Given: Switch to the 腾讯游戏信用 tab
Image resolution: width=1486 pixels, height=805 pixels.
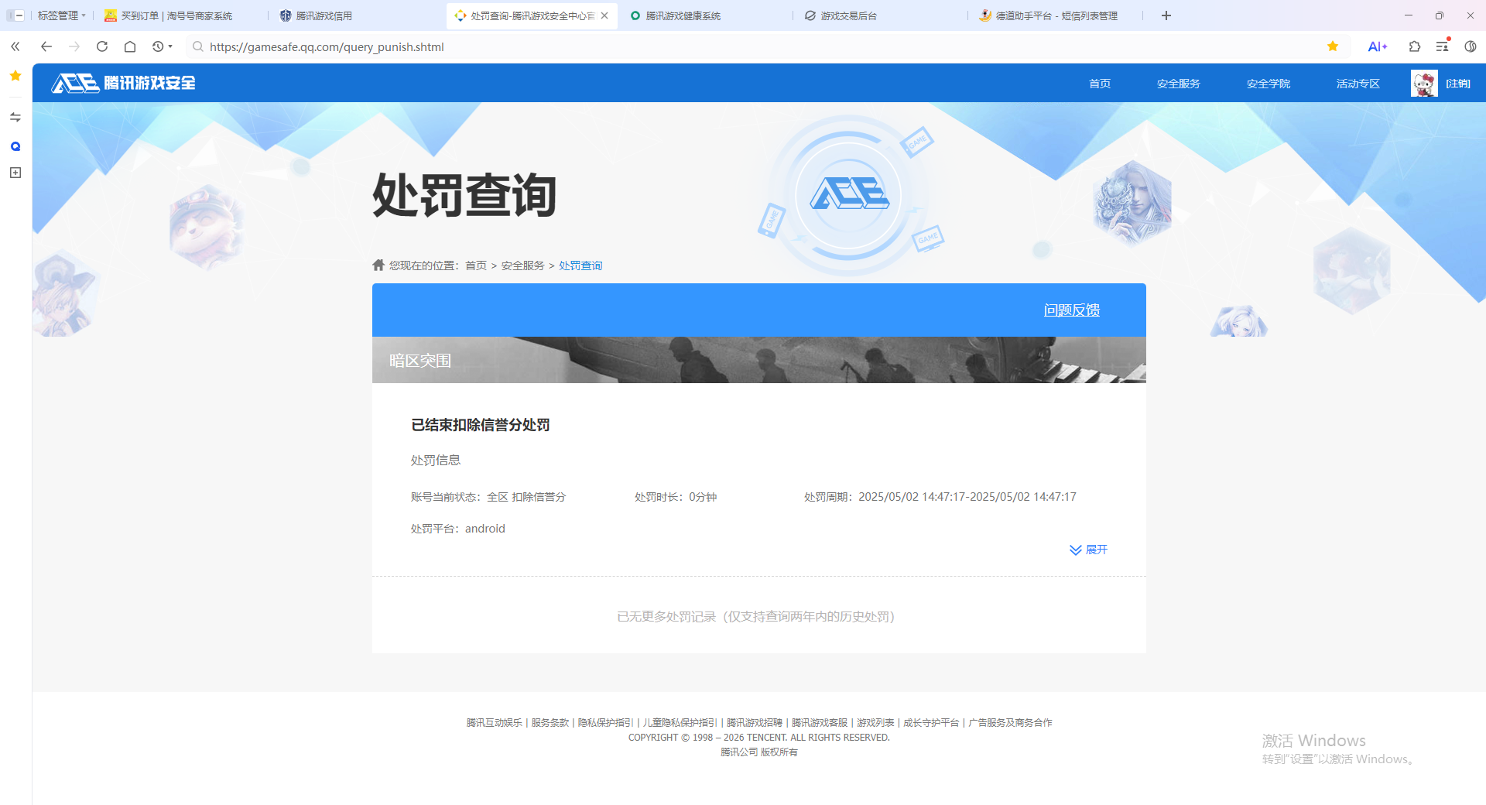Looking at the screenshot, I should pos(324,15).
